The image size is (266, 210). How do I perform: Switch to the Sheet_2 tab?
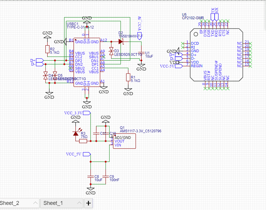[10, 203]
